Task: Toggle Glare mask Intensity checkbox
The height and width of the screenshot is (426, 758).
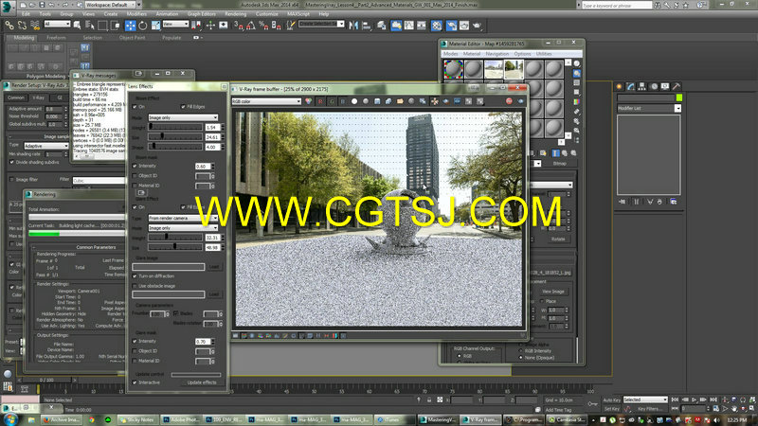Action: coord(135,341)
